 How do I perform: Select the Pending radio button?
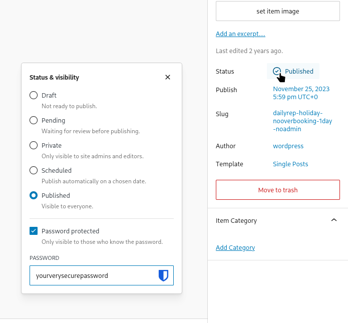(x=34, y=120)
